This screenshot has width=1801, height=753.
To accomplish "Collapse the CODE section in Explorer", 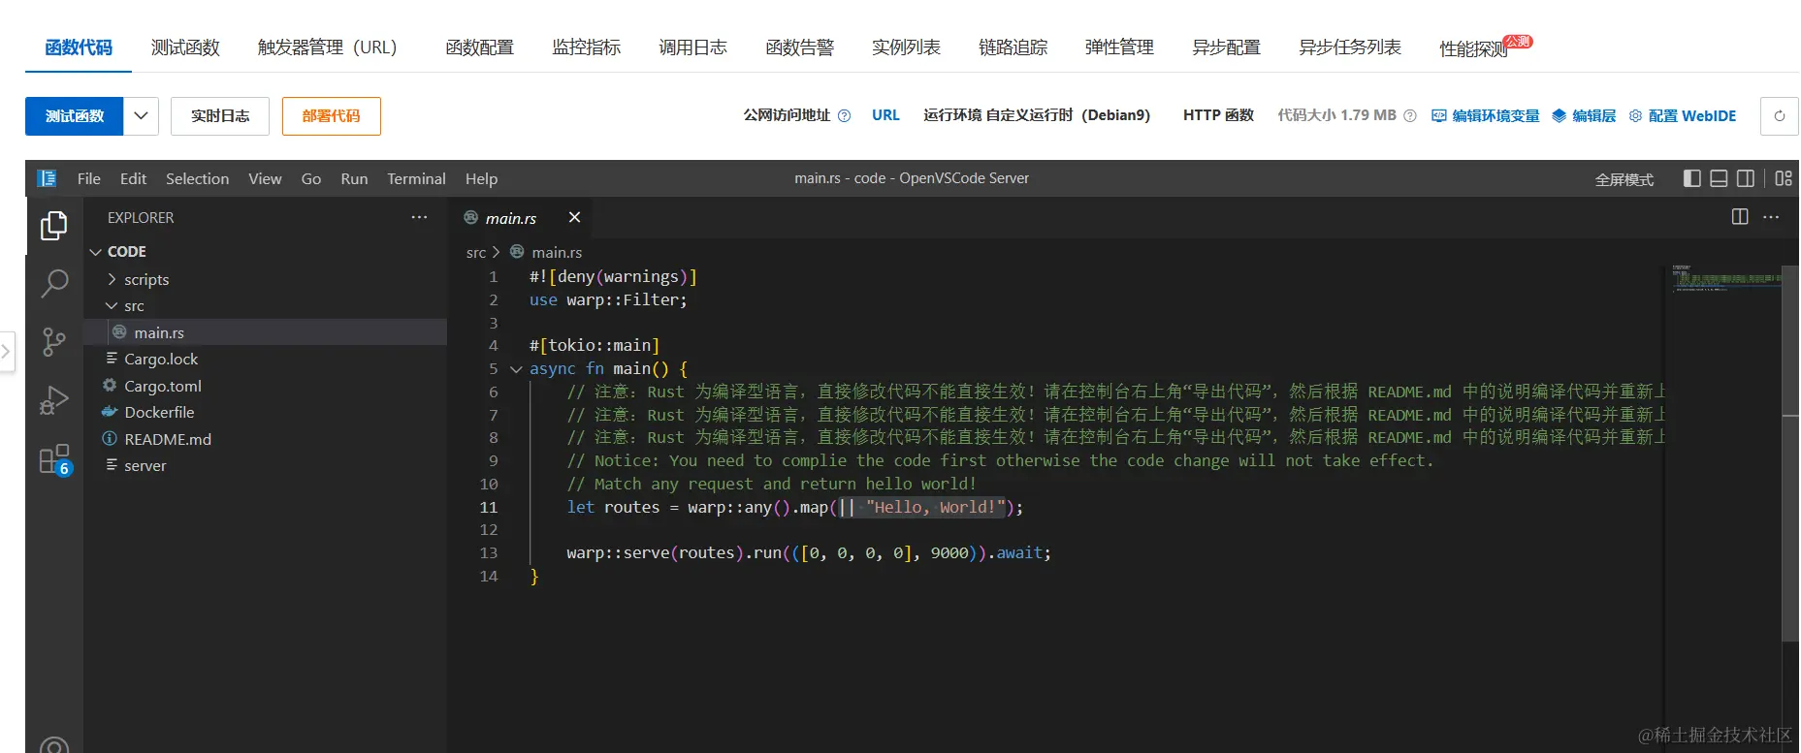I will point(96,252).
